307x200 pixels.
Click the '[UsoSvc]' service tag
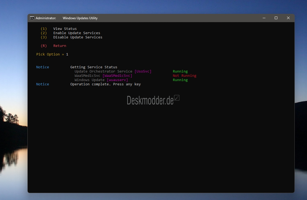point(143,71)
